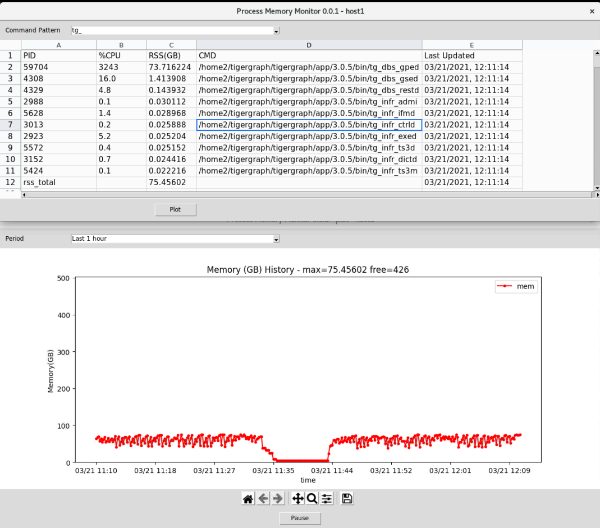Expand the dropdown showing Last 1 hour
The height and width of the screenshot is (528, 600).
275,238
